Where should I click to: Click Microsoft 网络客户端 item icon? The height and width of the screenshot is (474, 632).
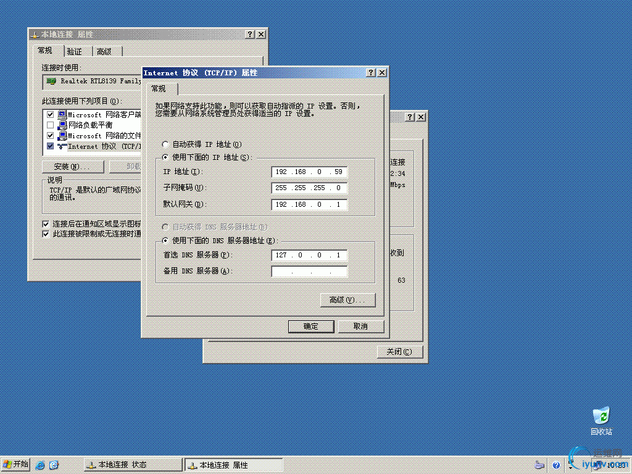click(62, 114)
